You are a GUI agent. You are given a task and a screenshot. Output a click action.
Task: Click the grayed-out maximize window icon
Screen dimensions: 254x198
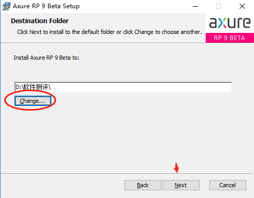coord(219,6)
